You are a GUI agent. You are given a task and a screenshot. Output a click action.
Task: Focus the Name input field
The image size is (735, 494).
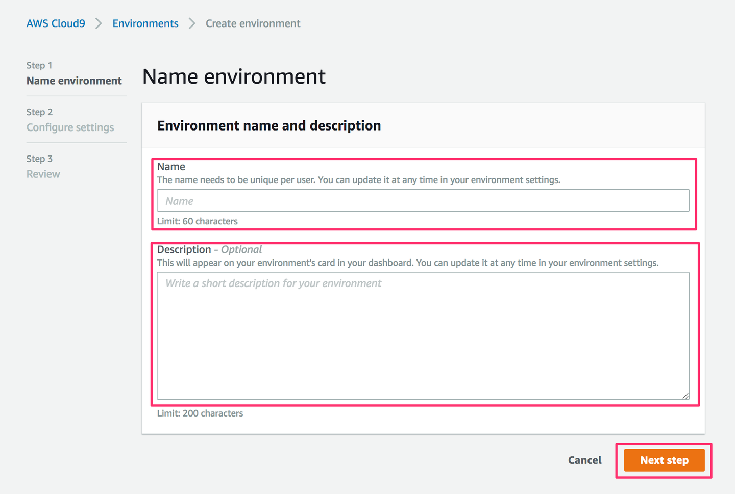tap(423, 201)
